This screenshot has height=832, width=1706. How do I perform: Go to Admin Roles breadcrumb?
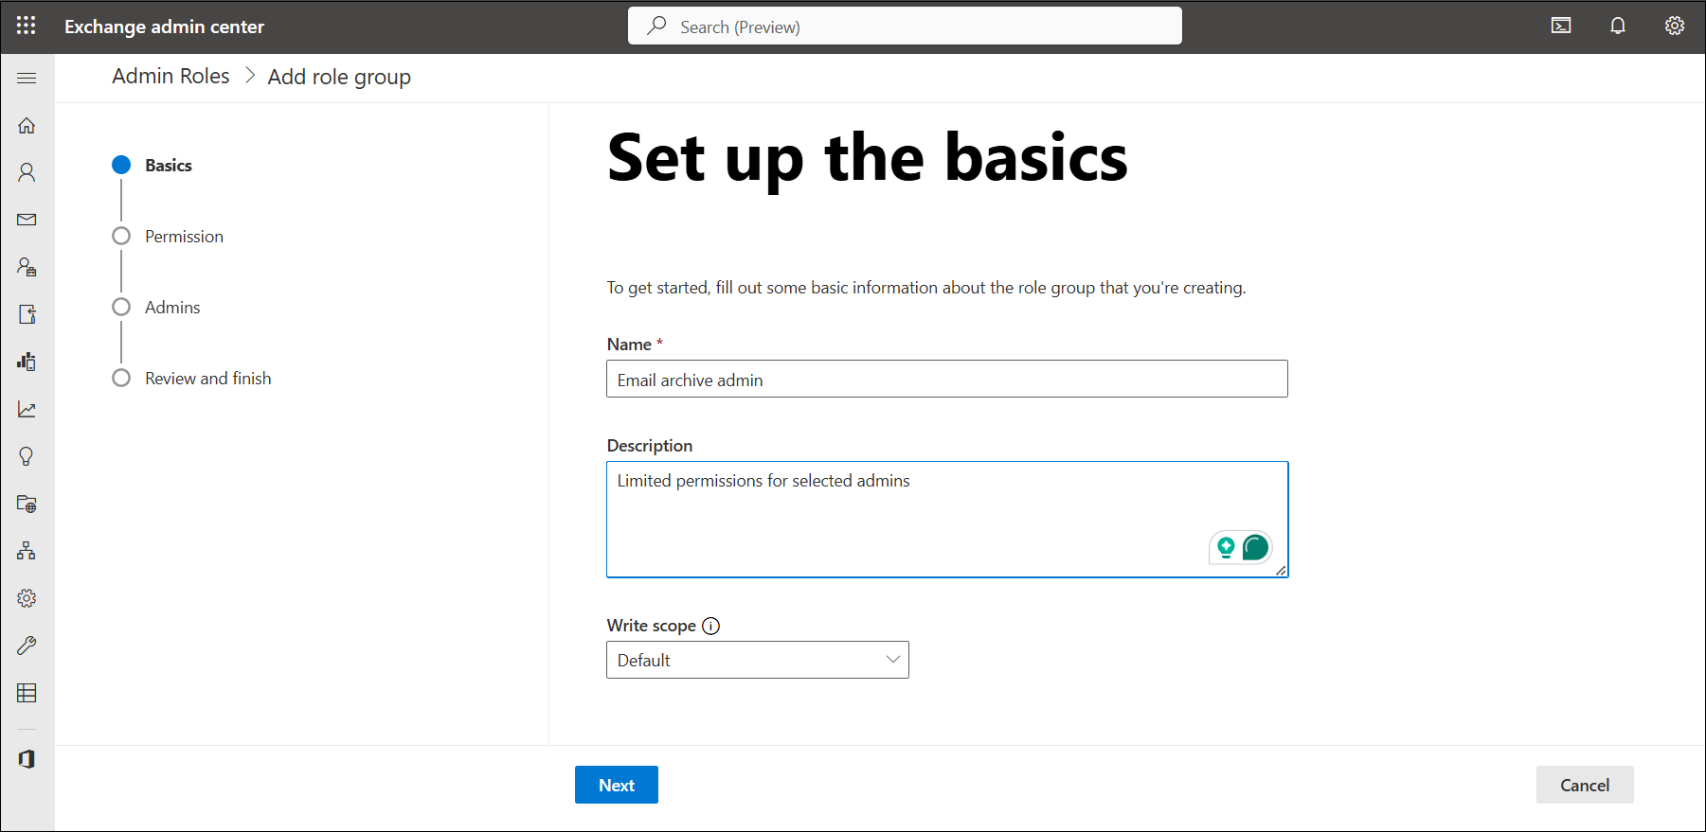pyautogui.click(x=171, y=77)
